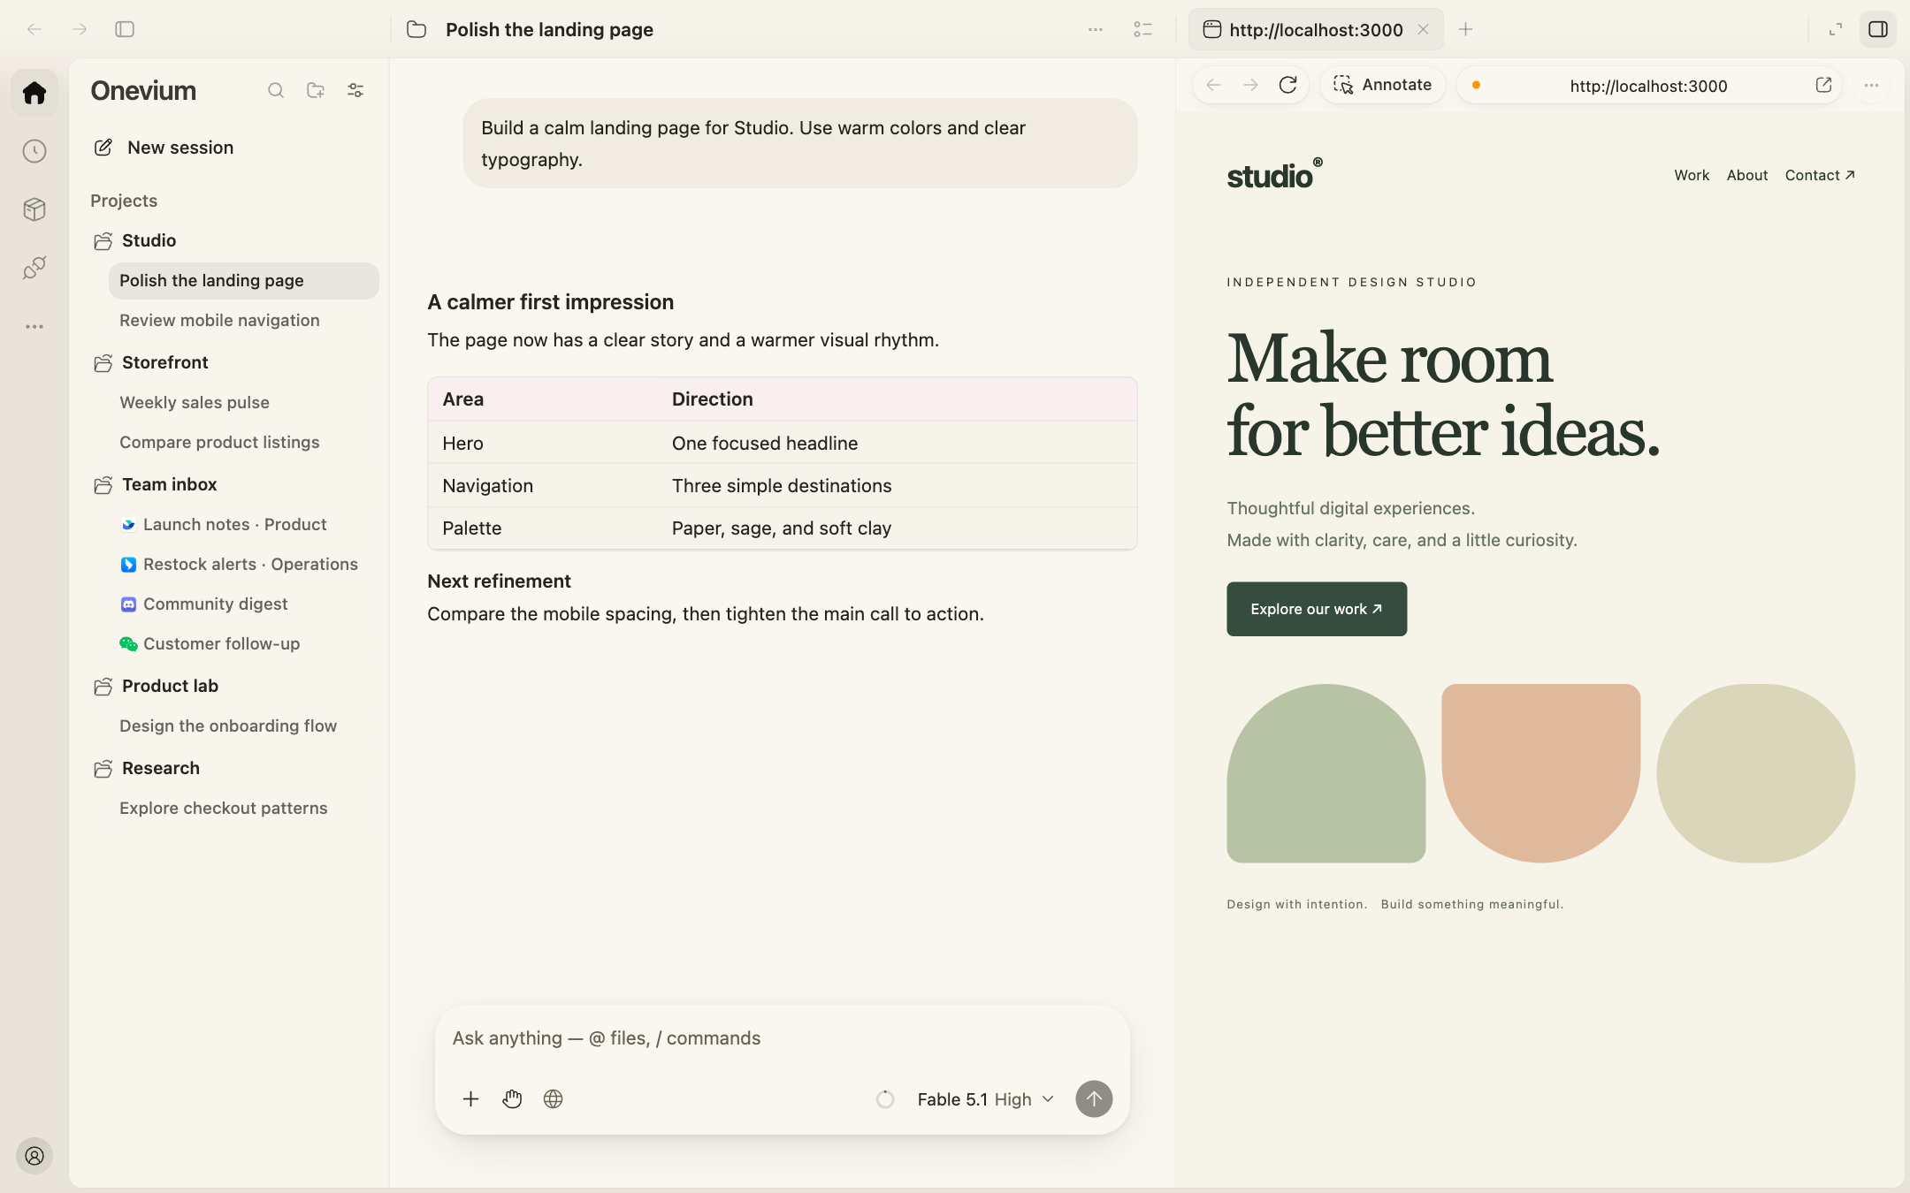Search sessions with magnifier icon
Viewport: 1910px width, 1193px height.
276,90
